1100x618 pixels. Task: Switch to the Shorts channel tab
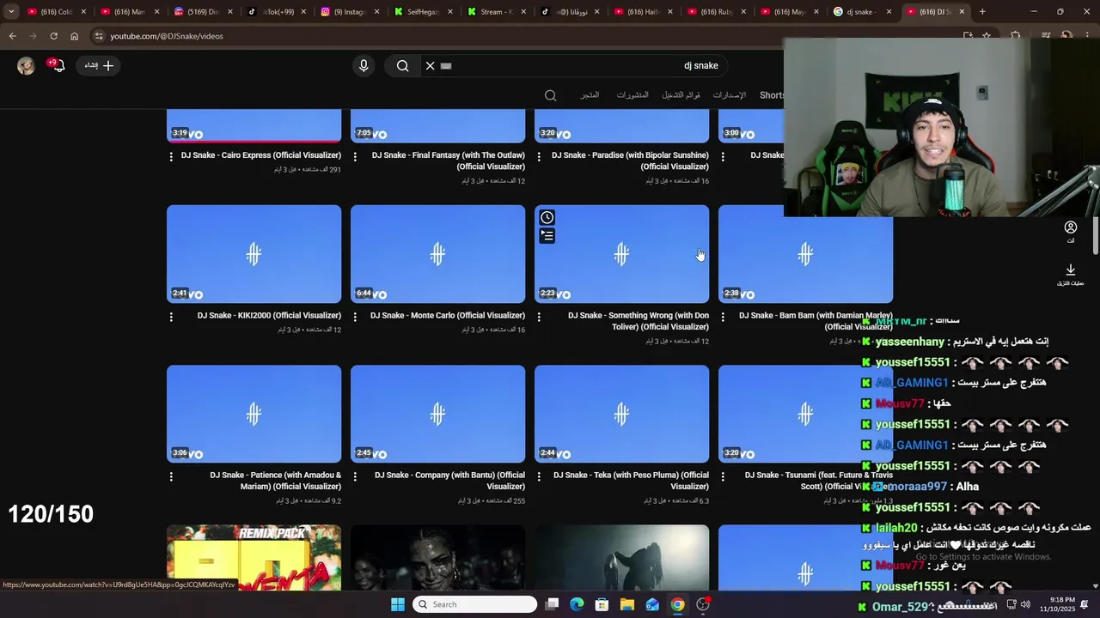pyautogui.click(x=772, y=95)
